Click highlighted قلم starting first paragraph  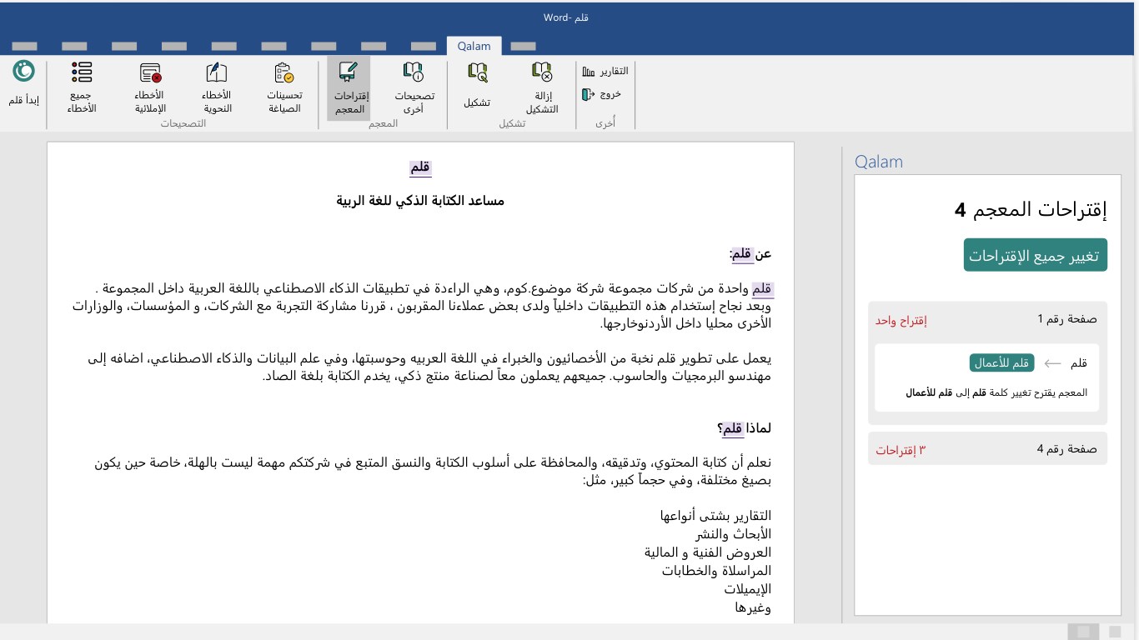[x=762, y=289]
